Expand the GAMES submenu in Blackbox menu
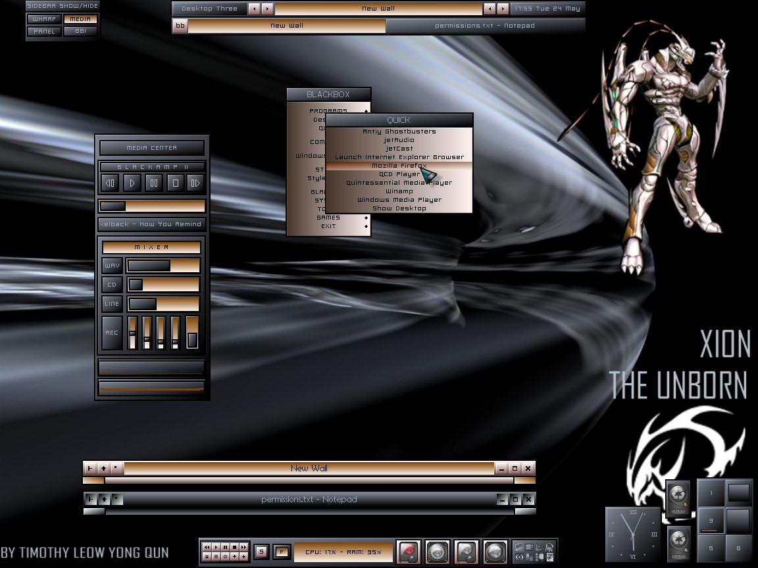The image size is (758, 568). 329,218
